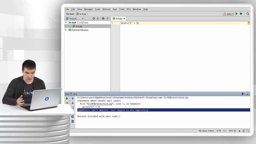Click the test.py breadcrumb in the navigation bar

tap(81, 14)
